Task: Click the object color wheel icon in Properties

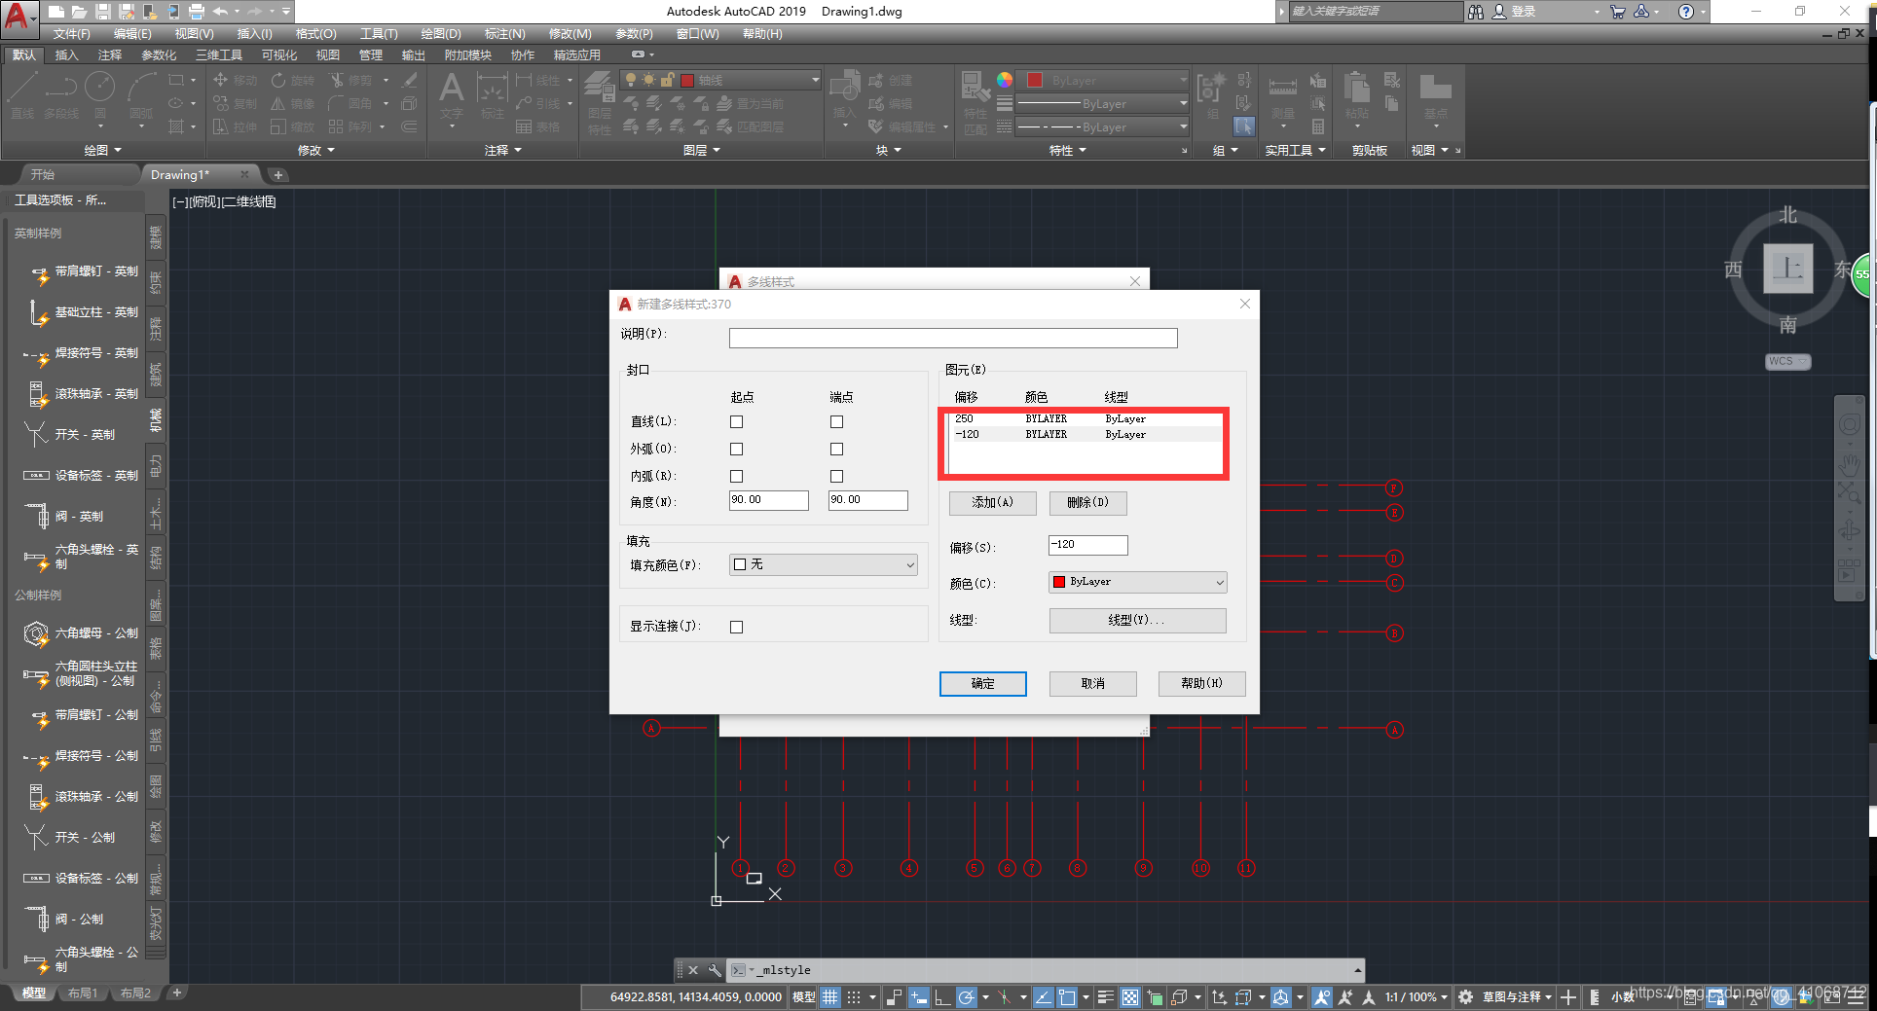Action: 1005,80
